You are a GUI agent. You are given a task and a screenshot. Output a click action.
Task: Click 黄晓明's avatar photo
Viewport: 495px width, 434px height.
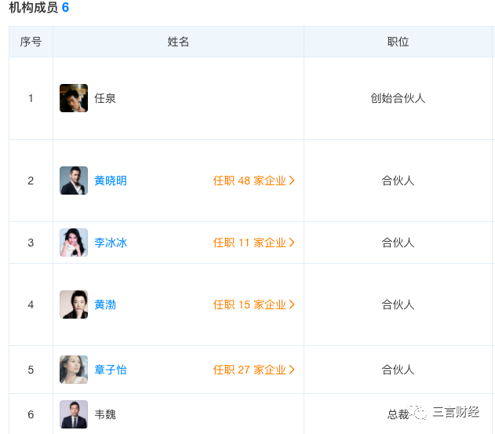pos(74,181)
